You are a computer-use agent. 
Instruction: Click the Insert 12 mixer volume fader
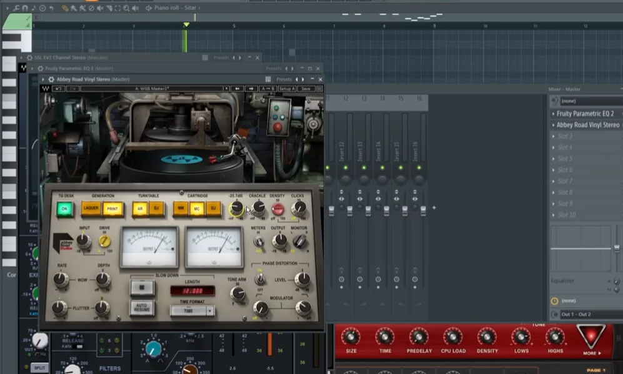[350, 210]
